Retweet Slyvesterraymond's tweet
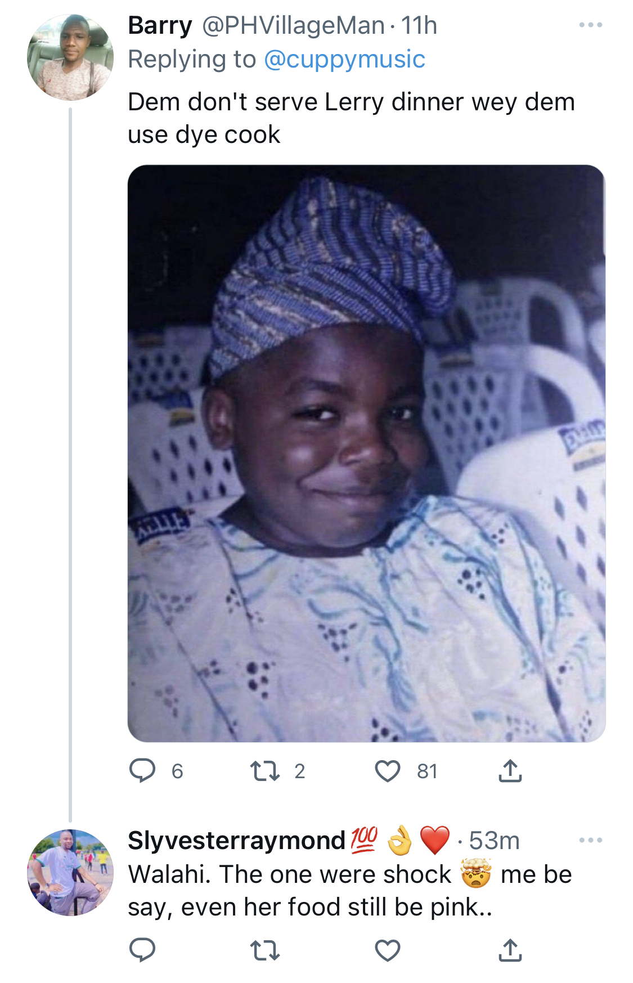This screenshot has width=633, height=983. [x=265, y=950]
